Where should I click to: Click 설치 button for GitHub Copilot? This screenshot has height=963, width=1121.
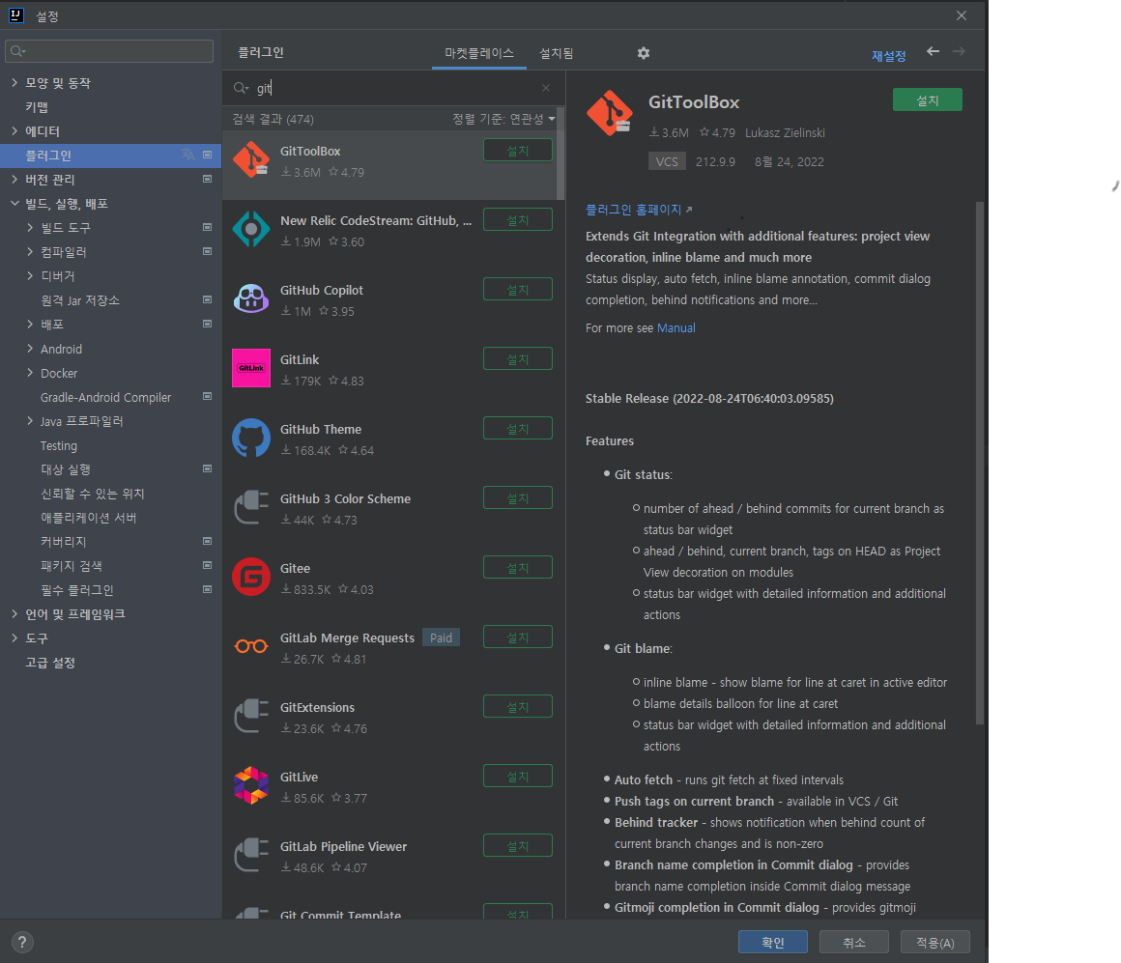[518, 290]
